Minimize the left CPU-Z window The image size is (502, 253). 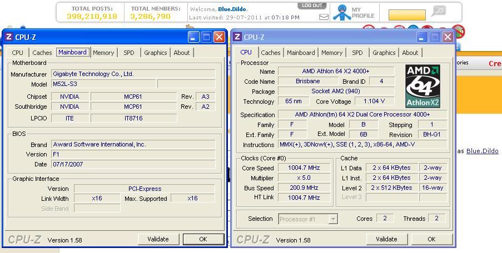tap(193, 37)
